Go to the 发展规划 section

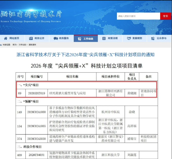[137, 38]
